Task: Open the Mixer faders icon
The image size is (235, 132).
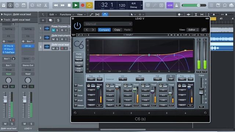Action: tap(39, 5)
